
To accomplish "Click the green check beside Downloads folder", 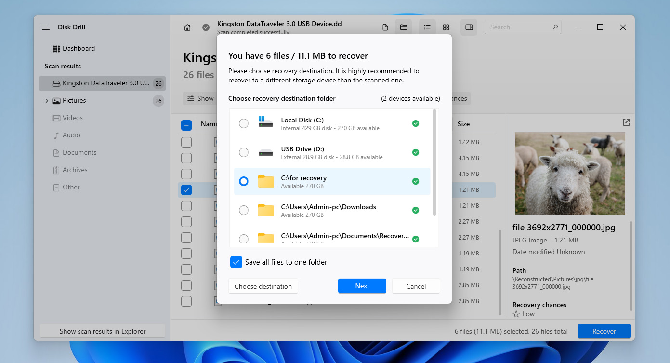I will (x=416, y=210).
